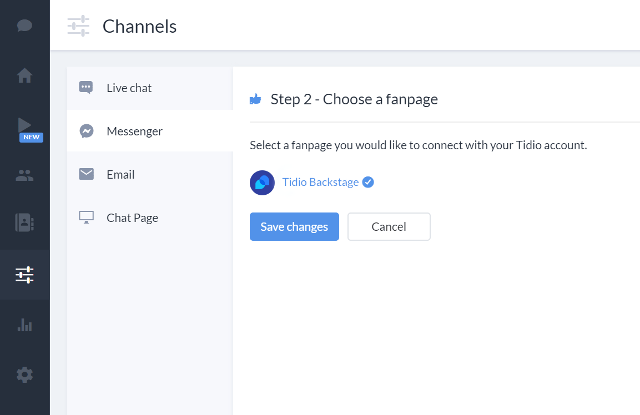Screen dimensions: 640x415
Task: Click the Tidio Backstage page avatar
Action: (262, 183)
